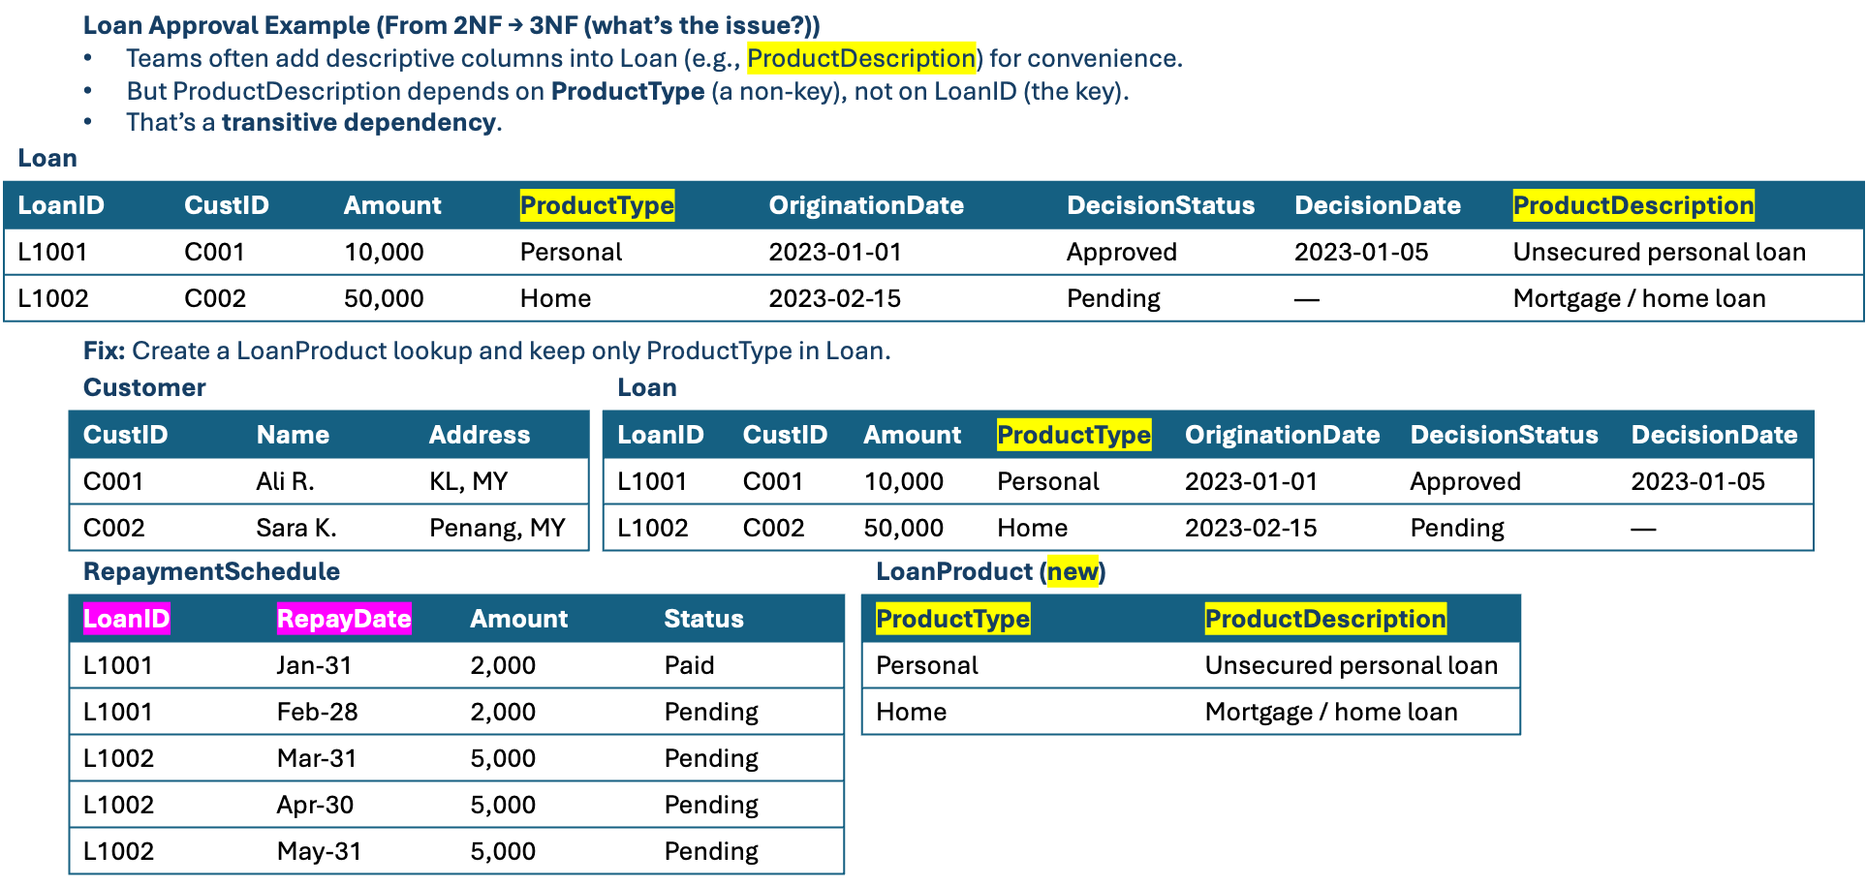The image size is (1866, 885).
Task: Click the 'Jan-31' repay date cell
Action: pyautogui.click(x=314, y=665)
